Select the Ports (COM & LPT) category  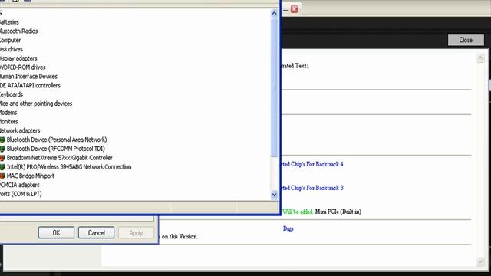click(21, 194)
